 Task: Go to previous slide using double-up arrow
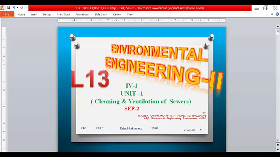[x=278, y=145]
